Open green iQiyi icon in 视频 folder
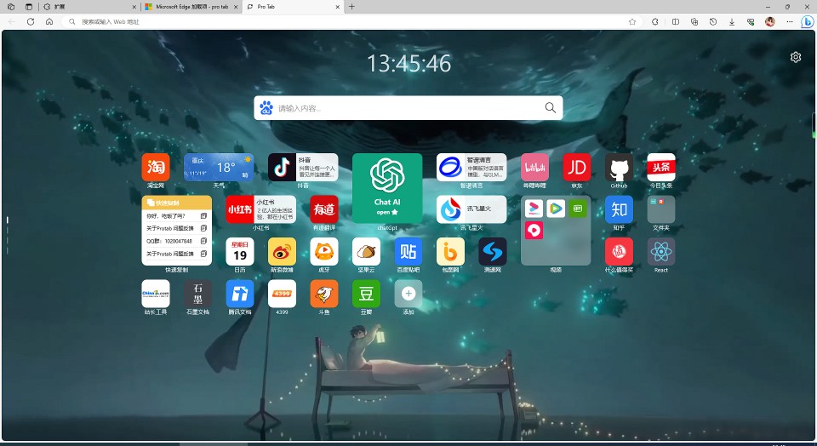 577,209
